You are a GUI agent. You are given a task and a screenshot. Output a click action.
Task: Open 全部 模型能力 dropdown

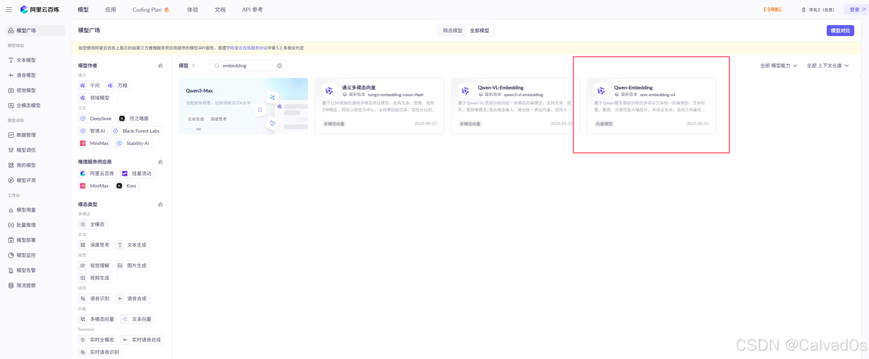tap(779, 66)
